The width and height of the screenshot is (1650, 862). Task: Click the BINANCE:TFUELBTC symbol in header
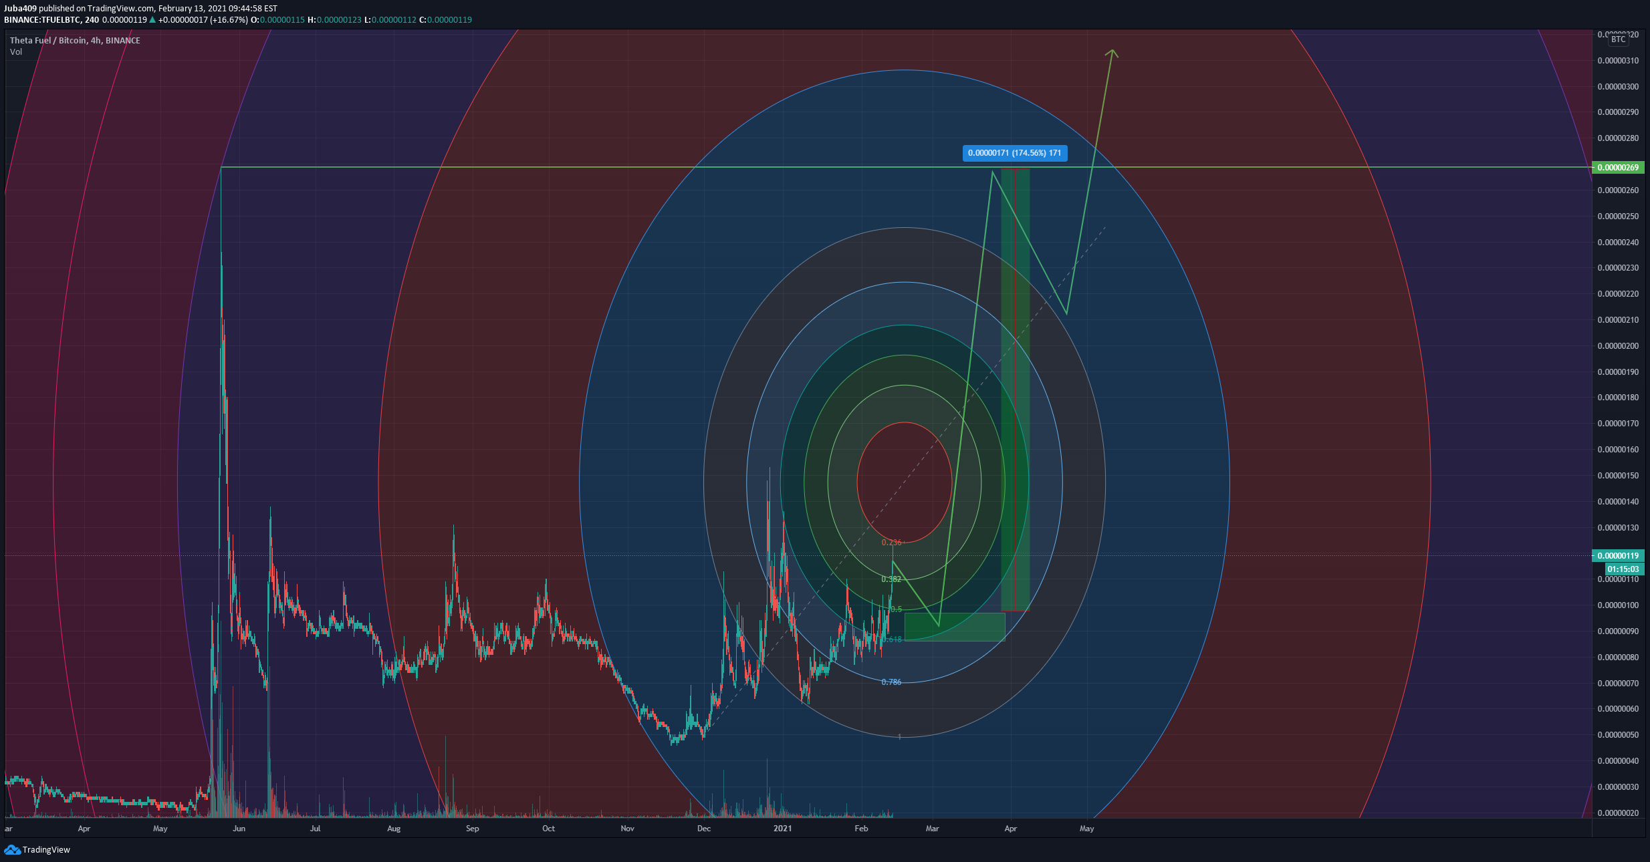coord(42,20)
